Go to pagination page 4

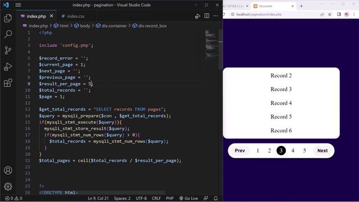click(x=293, y=151)
